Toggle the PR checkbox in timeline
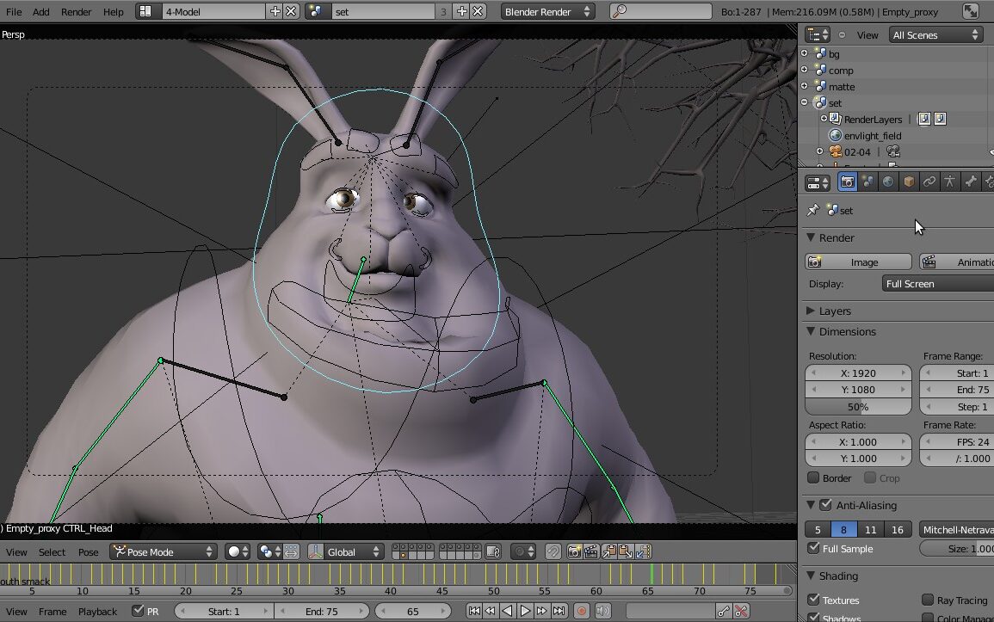This screenshot has height=622, width=994. [x=138, y=611]
